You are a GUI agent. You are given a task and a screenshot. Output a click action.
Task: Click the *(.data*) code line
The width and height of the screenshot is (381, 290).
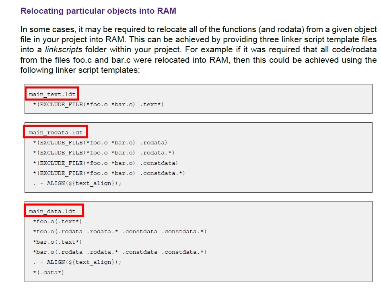point(49,272)
